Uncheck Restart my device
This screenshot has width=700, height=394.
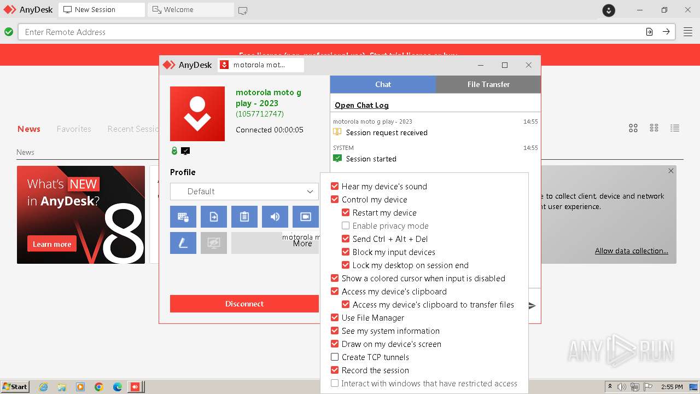[346, 212]
